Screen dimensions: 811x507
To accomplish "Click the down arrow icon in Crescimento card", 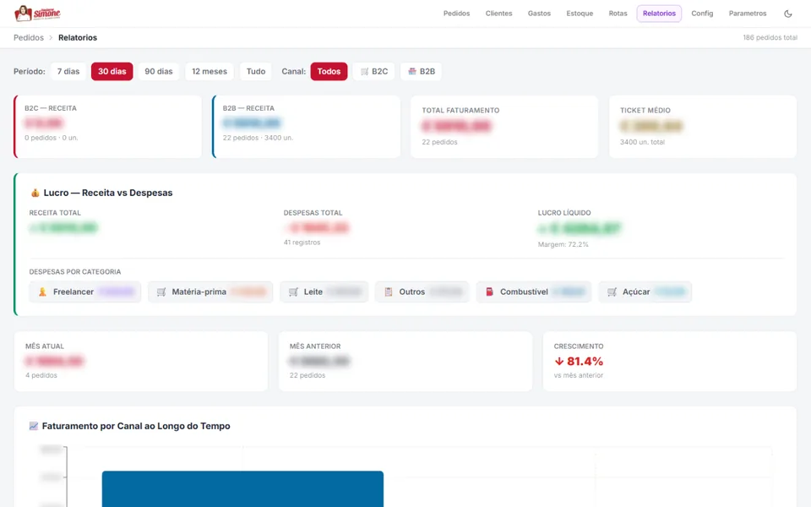I will pos(559,361).
